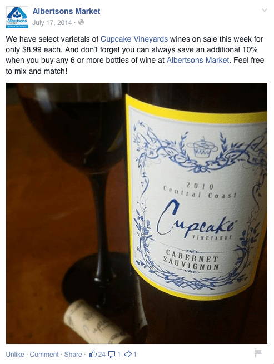Click the Share action link
This screenshot has width=274, height=364.
click(73, 355)
